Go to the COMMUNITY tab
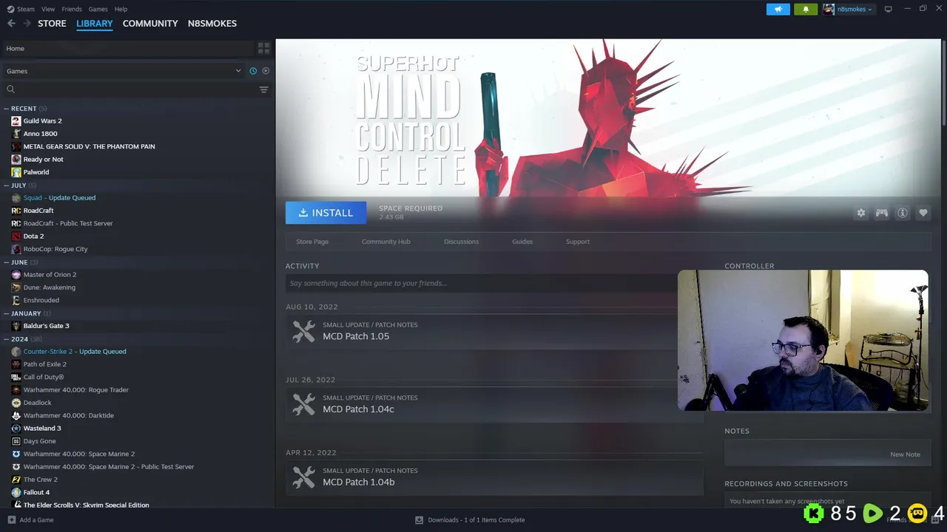The width and height of the screenshot is (947, 532). [x=150, y=24]
